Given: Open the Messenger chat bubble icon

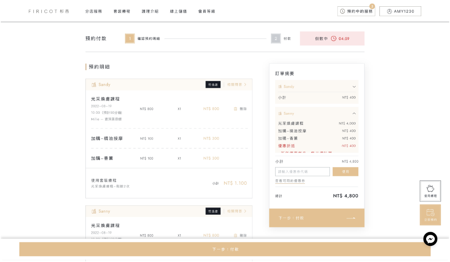Looking at the screenshot, I should coord(430,239).
